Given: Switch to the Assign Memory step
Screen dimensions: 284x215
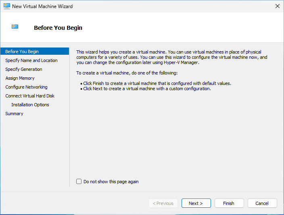Looking at the screenshot, I should [20, 78].
